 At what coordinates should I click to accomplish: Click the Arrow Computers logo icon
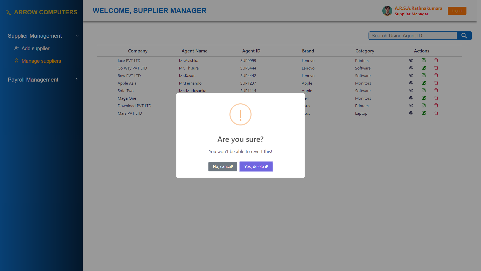8,12
